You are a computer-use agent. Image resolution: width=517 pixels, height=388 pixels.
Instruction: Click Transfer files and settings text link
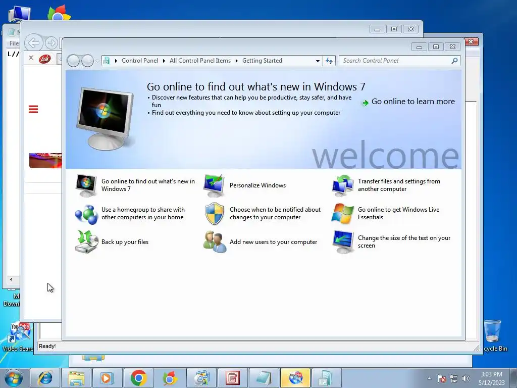pyautogui.click(x=399, y=185)
